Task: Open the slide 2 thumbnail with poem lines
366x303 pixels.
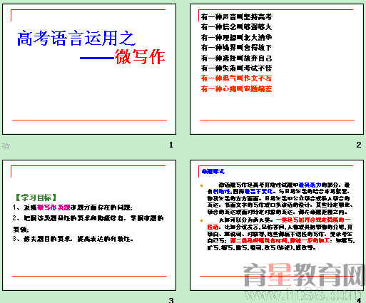Action: 277,69
